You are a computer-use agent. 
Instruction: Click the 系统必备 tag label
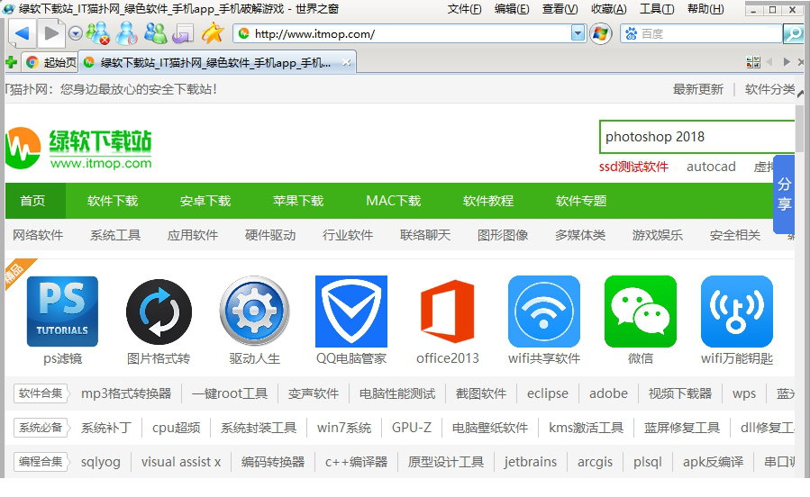point(41,428)
